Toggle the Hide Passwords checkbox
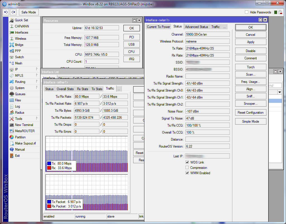Screen dimensions: 286x224 pyautogui.click(x=247, y=12)
